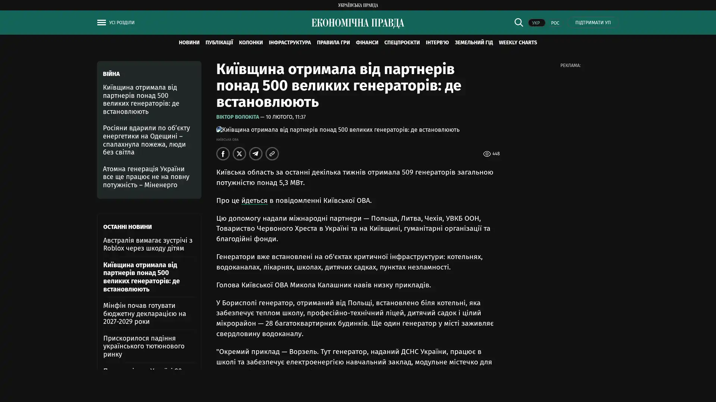
Task: Open news about Roblox and Australia
Action: (x=148, y=244)
